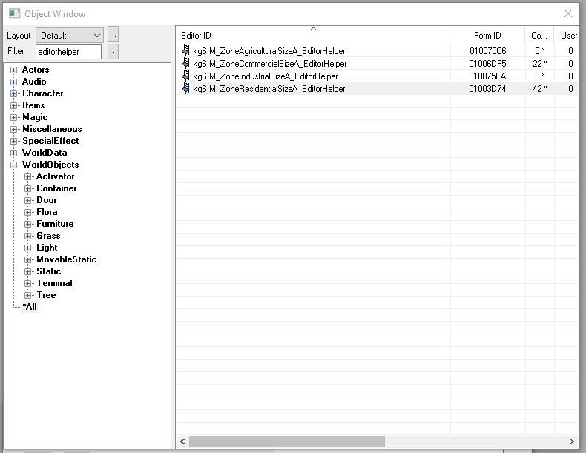
Task: Expand the Furniture subcategory
Action: point(27,224)
